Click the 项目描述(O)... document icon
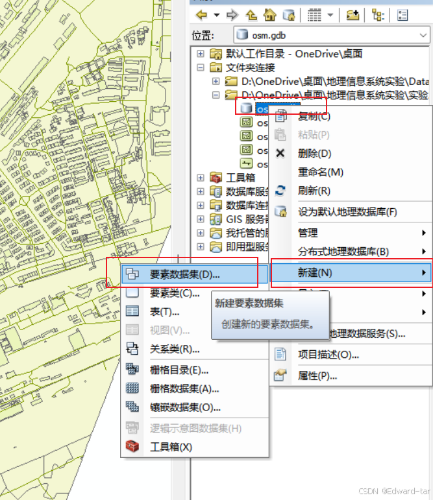The image size is (433, 500). coord(280,354)
